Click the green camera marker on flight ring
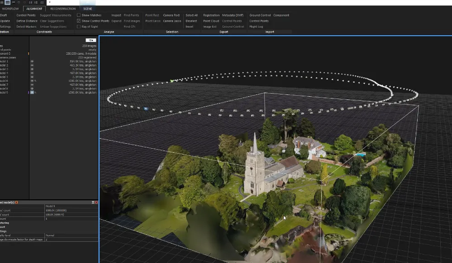The width and height of the screenshot is (452, 263). 172,81
